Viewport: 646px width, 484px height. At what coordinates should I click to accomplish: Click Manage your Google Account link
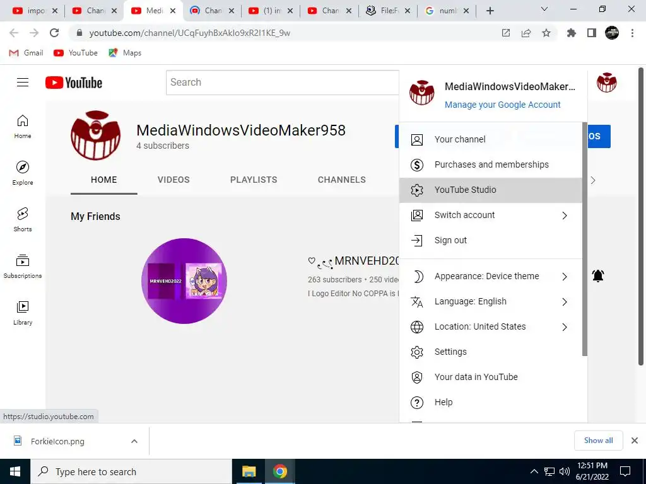[x=502, y=105]
